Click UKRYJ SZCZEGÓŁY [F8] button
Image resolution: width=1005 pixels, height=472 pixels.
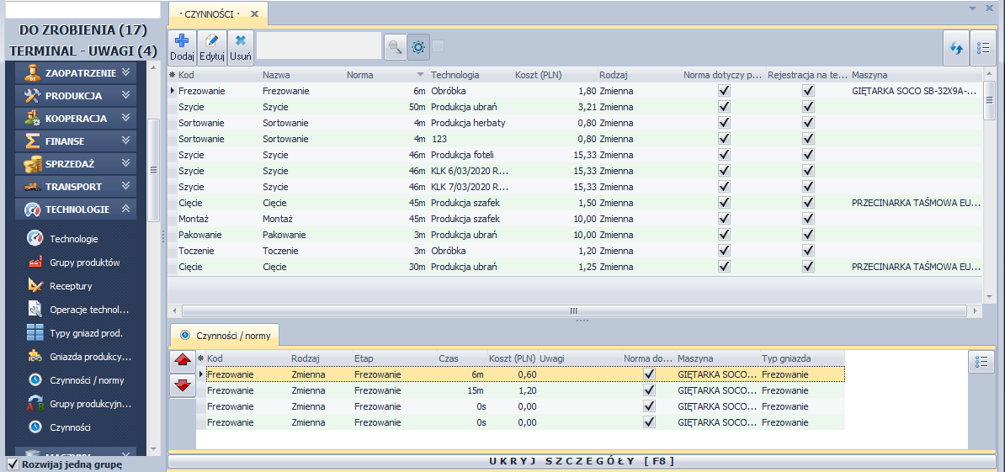click(x=582, y=461)
